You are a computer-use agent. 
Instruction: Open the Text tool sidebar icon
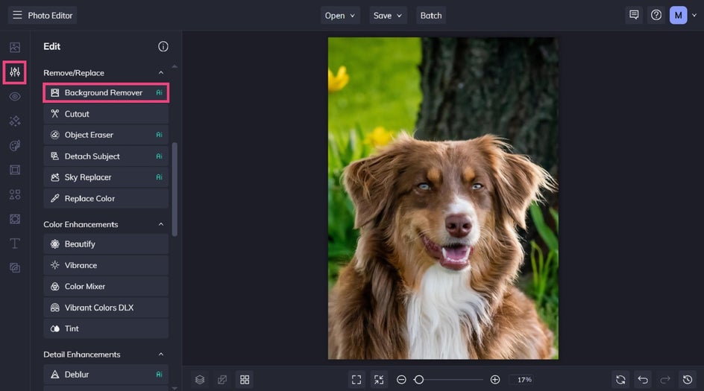(x=15, y=244)
